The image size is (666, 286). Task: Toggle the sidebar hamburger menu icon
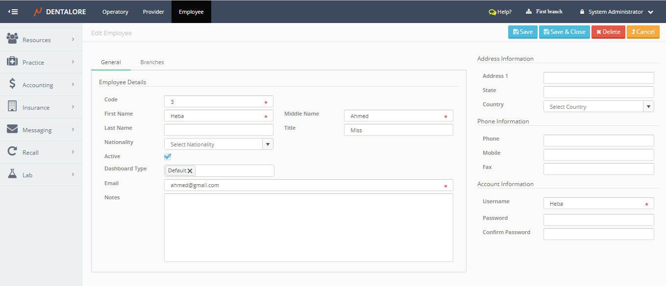point(13,12)
